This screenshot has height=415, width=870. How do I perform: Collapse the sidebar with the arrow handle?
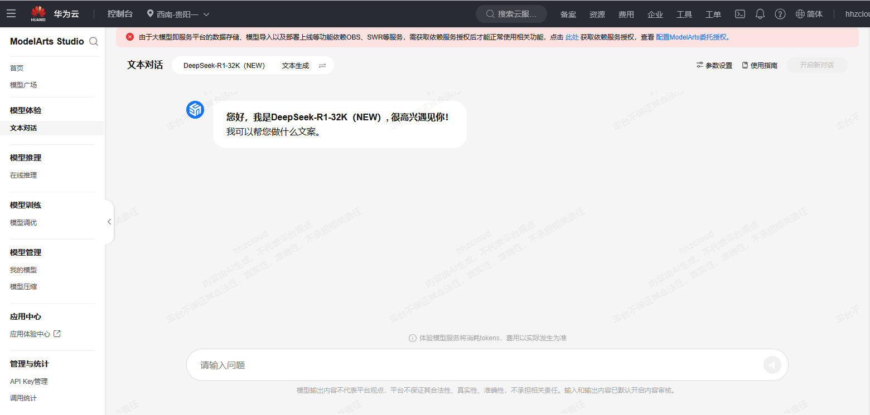[109, 222]
